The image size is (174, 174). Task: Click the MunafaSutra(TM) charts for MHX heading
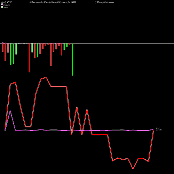point(53,2)
